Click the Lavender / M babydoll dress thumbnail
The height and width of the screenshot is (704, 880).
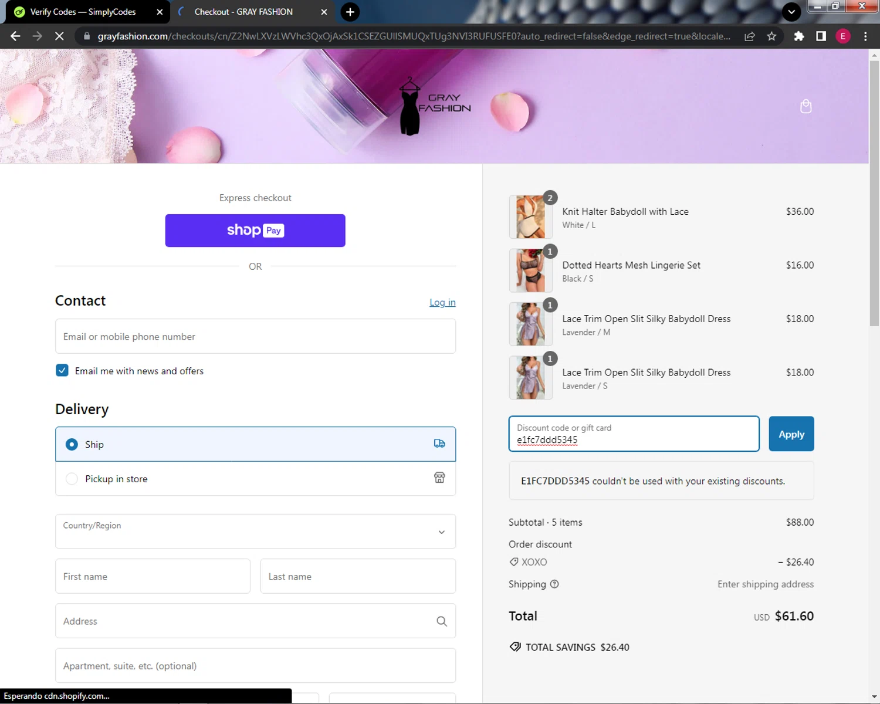point(530,324)
